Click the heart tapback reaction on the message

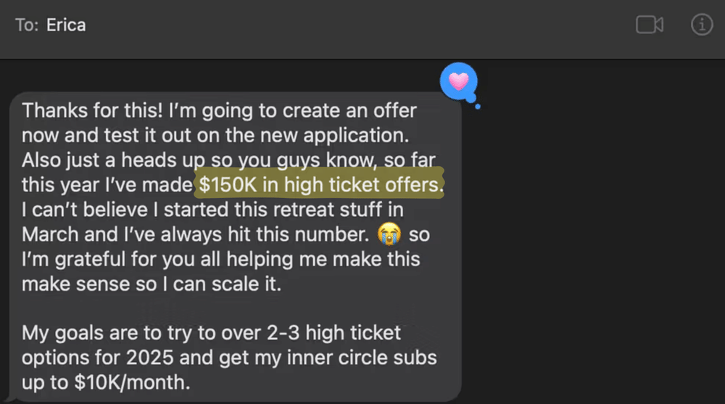[458, 81]
